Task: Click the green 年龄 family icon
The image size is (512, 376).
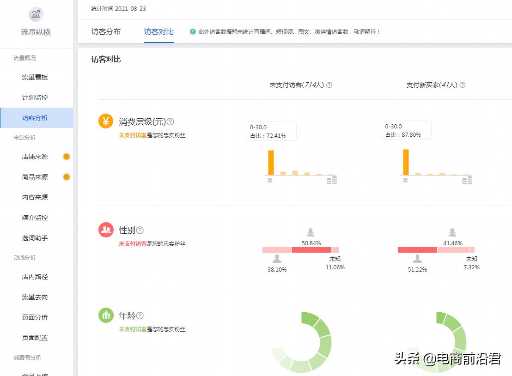Action: click(x=106, y=315)
